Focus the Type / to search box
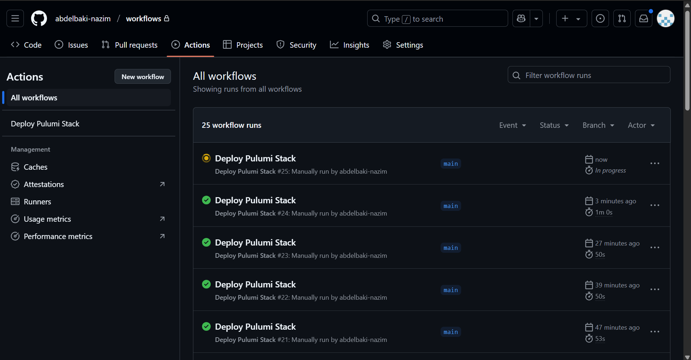 [x=438, y=18]
